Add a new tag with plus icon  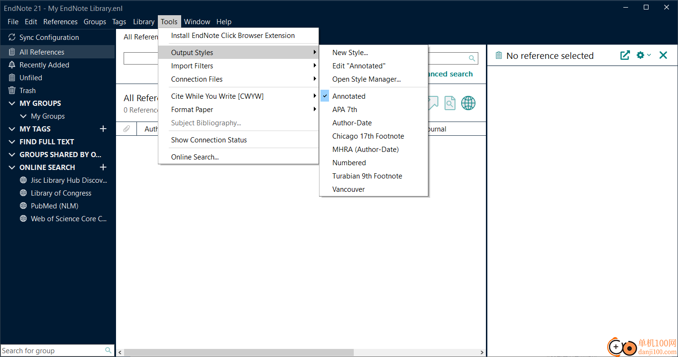pos(103,129)
